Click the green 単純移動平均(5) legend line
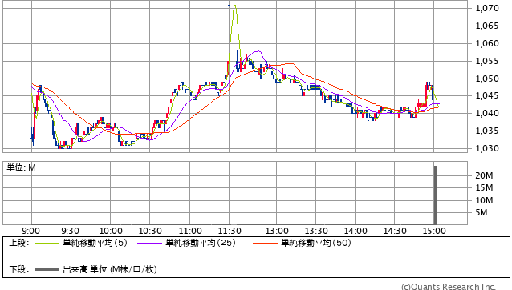 click(47, 243)
